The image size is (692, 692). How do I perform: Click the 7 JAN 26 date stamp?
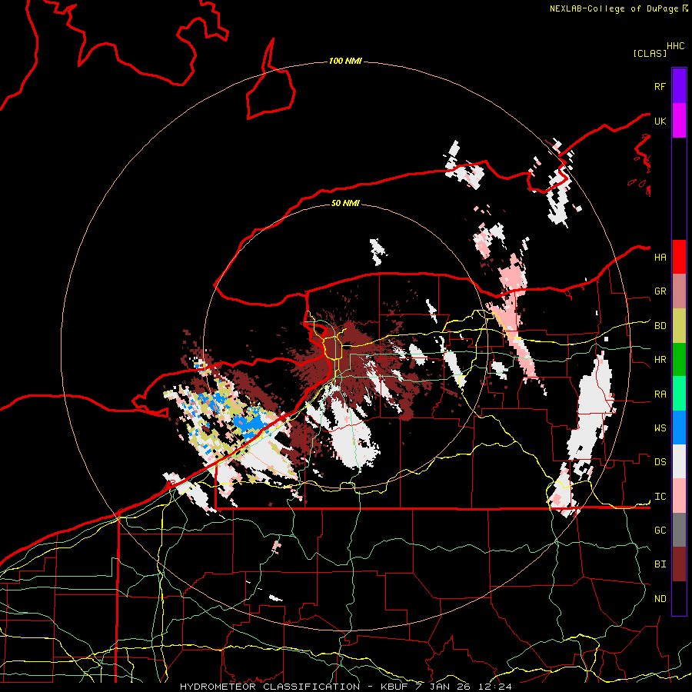click(443, 687)
